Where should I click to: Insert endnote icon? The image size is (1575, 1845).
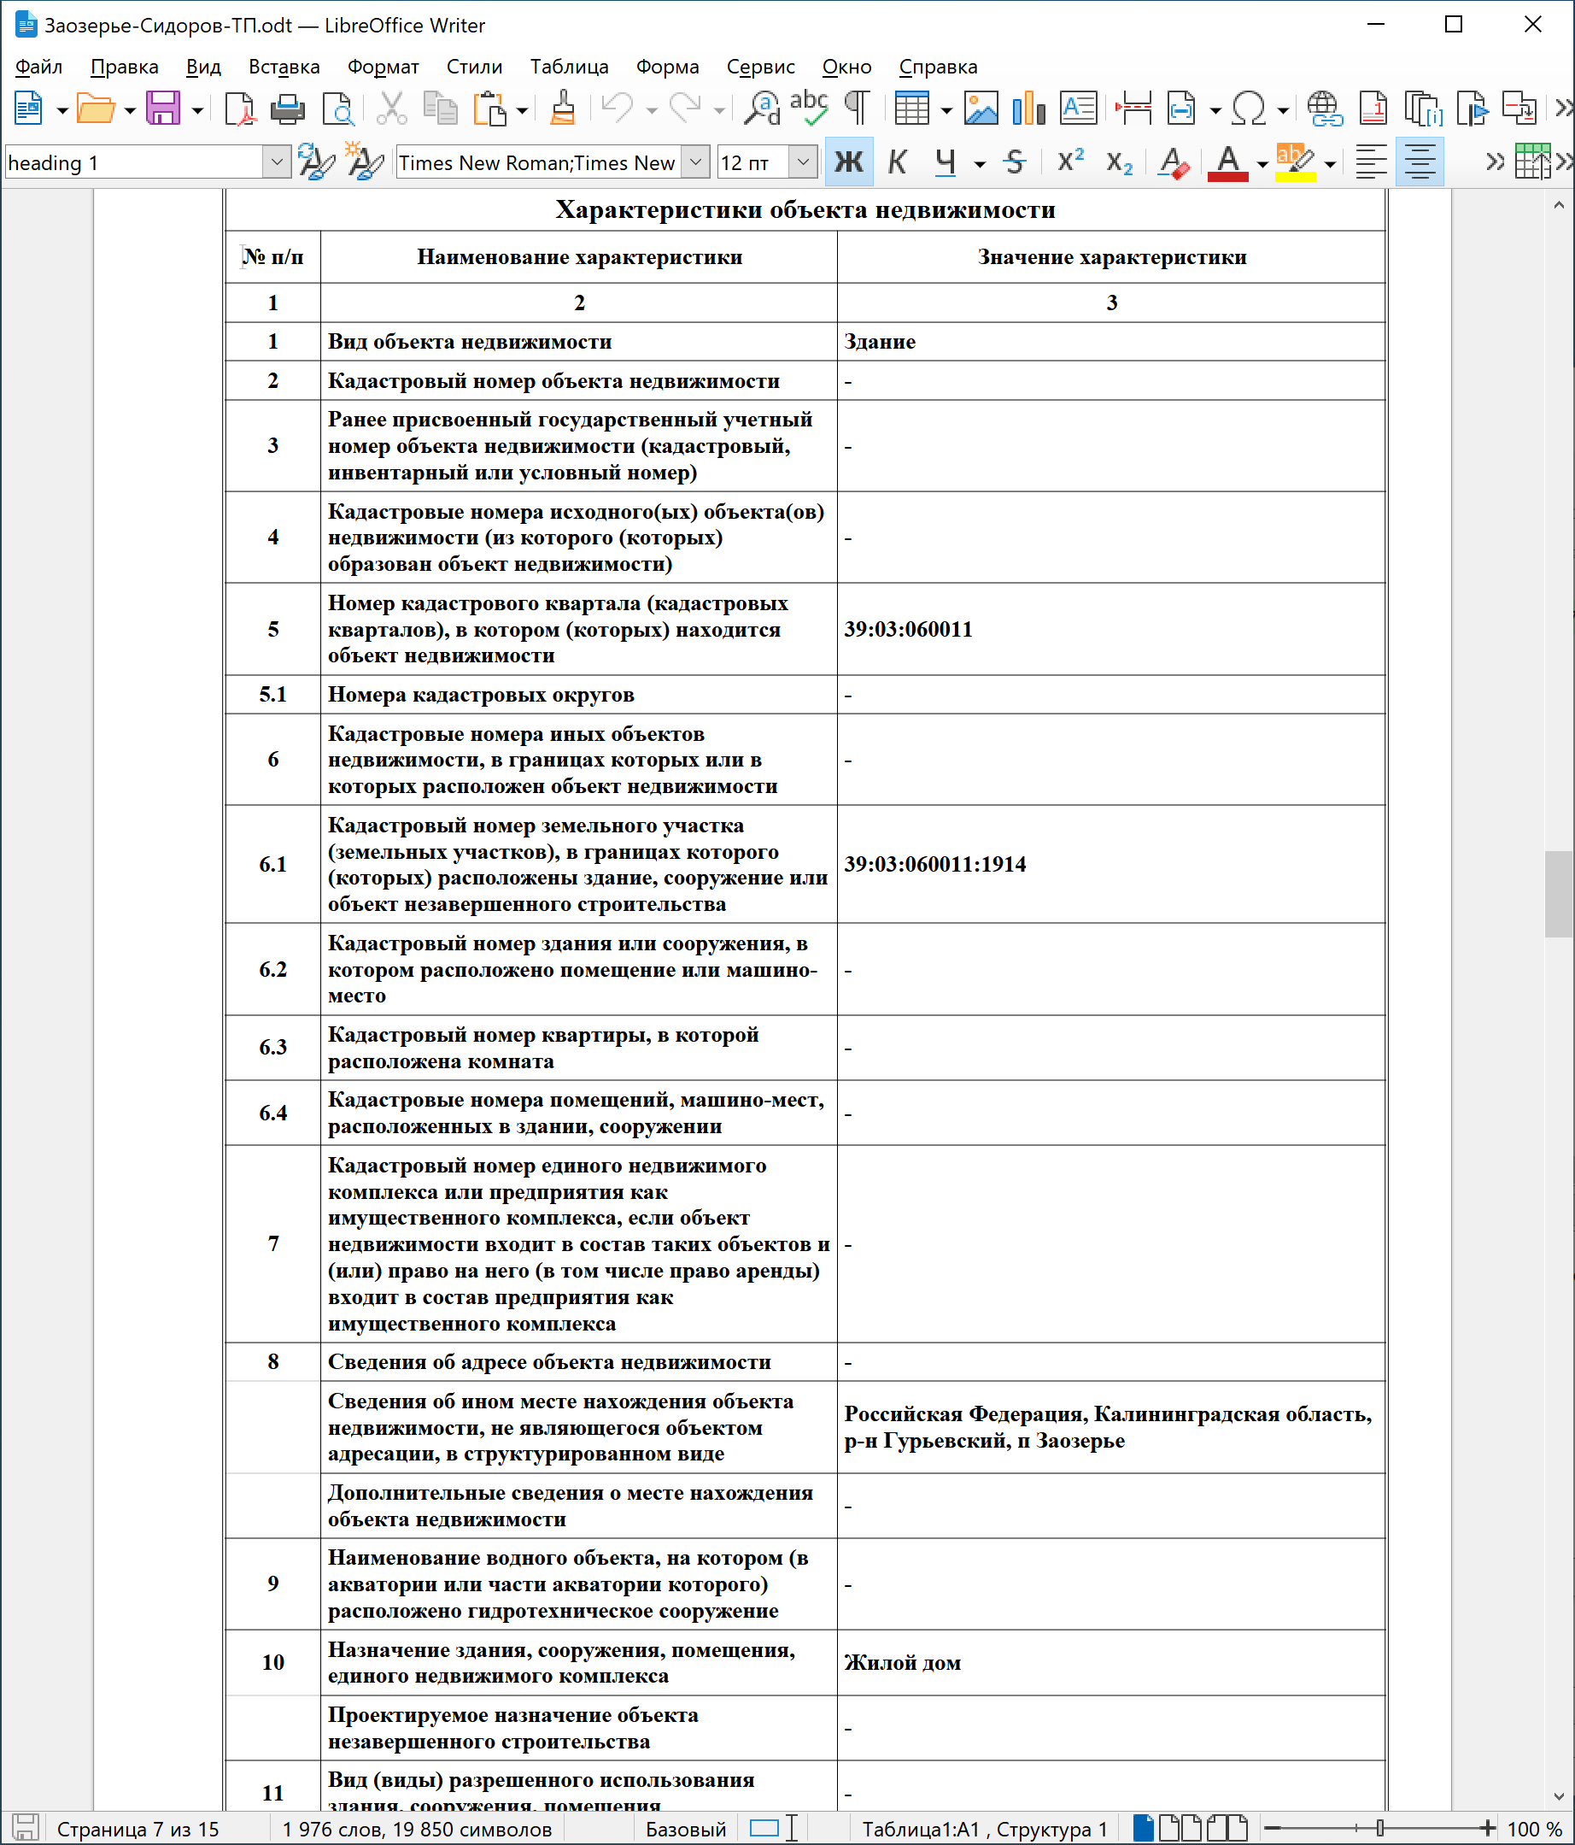pyautogui.click(x=1424, y=109)
